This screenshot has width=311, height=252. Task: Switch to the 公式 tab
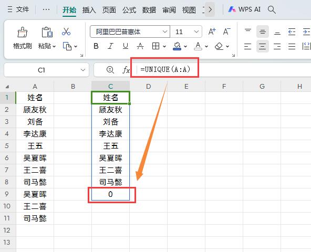[129, 10]
